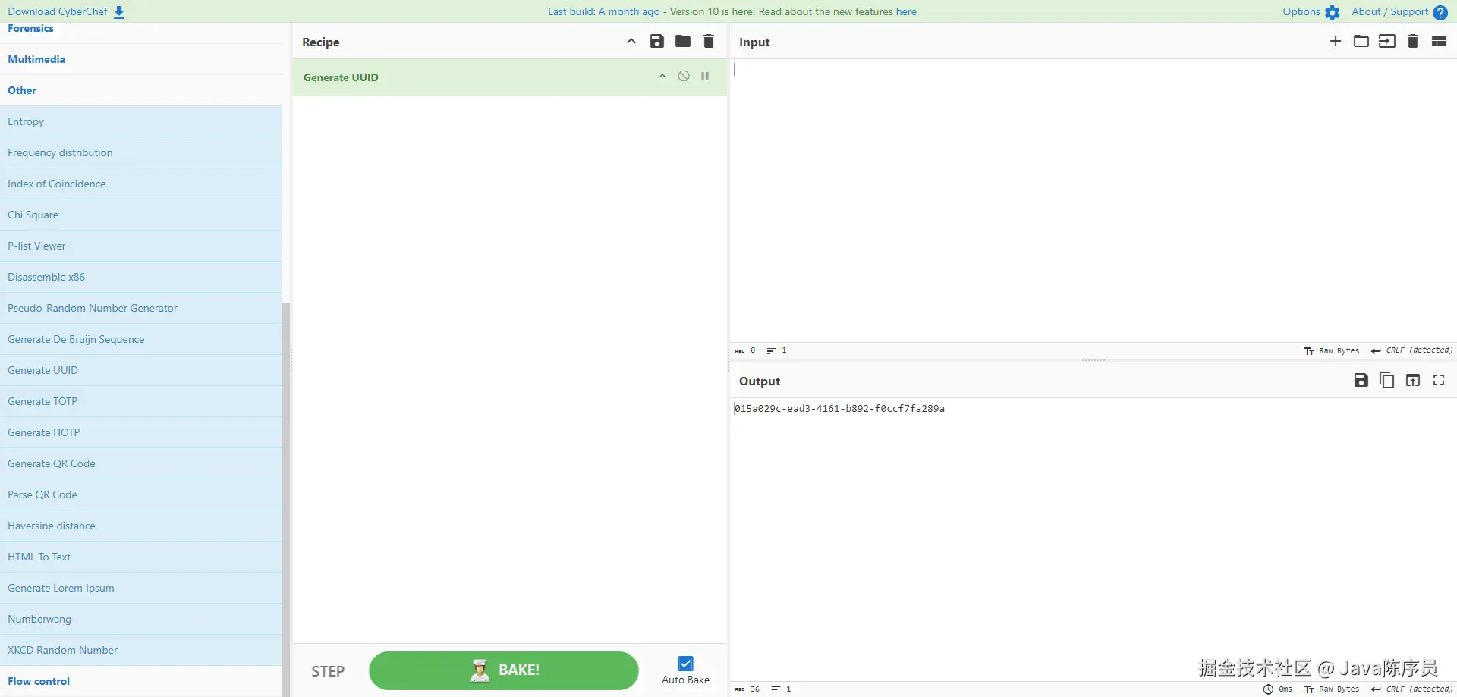Image resolution: width=1457 pixels, height=697 pixels.
Task: Reset pane layout icon
Action: coord(1439,42)
